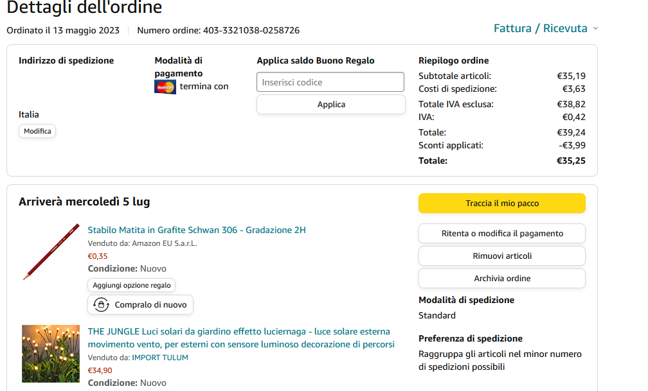
Task: Click the Amazon EU S.a.r.L. seller name
Action: click(165, 243)
